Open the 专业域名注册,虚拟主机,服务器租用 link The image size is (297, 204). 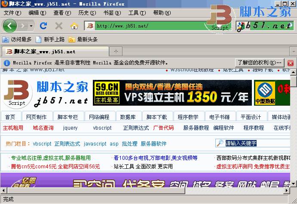pos(51,158)
